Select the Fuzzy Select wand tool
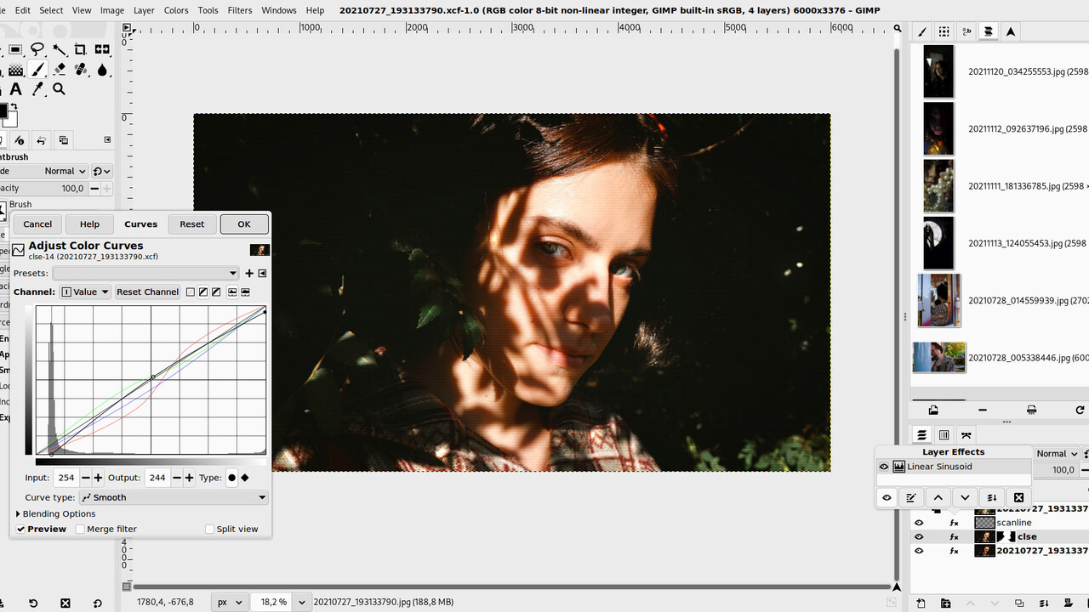The width and height of the screenshot is (1089, 612). coord(60,49)
